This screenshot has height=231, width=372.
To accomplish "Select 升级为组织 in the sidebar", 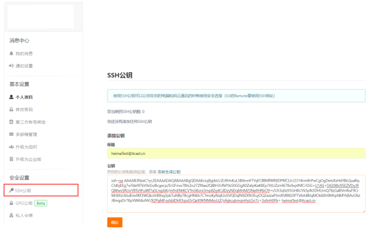I will tap(26, 147).
